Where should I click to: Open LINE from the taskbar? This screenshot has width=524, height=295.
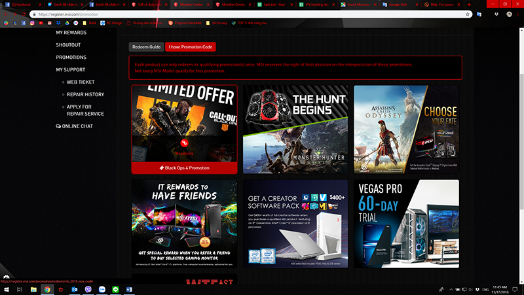pos(115,289)
